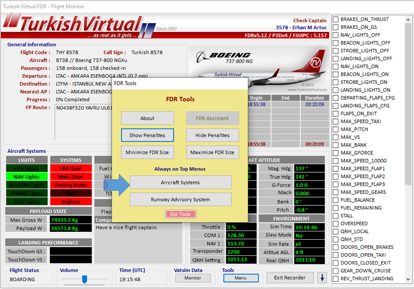Click the red Exit Tools button
This screenshot has width=414, height=289.
point(181,214)
